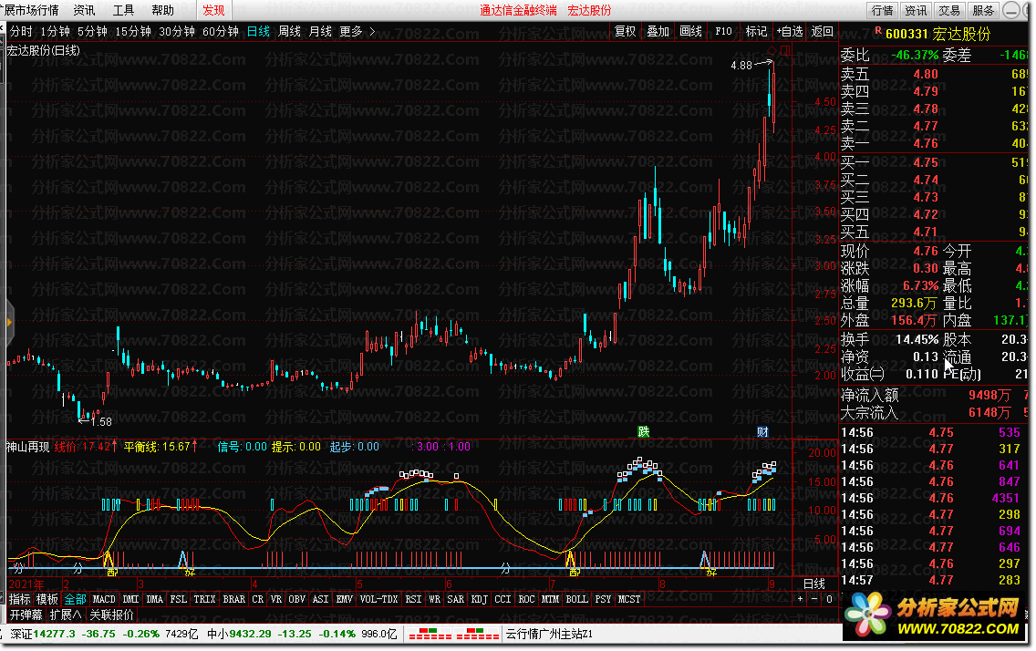Open the 资讯 menu in menu bar
Screen dimensions: 1036x651
tap(84, 10)
